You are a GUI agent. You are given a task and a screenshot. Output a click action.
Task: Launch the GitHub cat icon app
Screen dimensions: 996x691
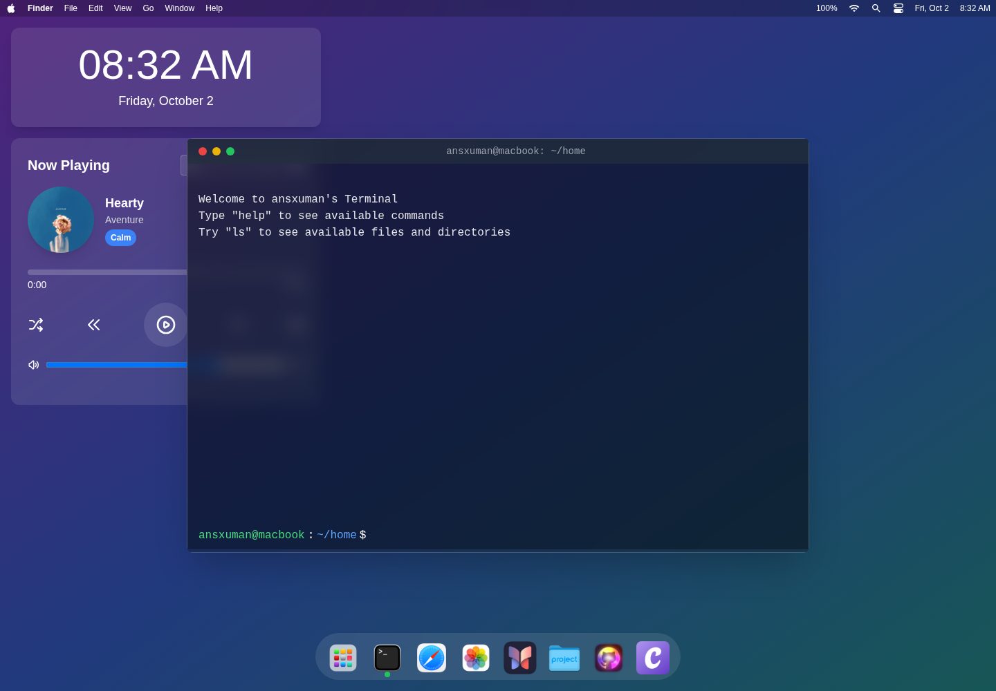tap(609, 658)
